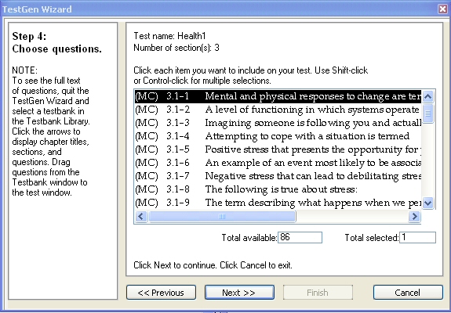Click the Total available field

click(300, 238)
